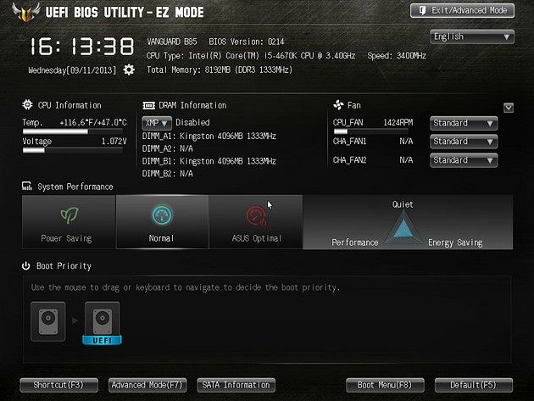Click the Boot Priority power icon
This screenshot has width=534, height=401.
tap(26, 265)
